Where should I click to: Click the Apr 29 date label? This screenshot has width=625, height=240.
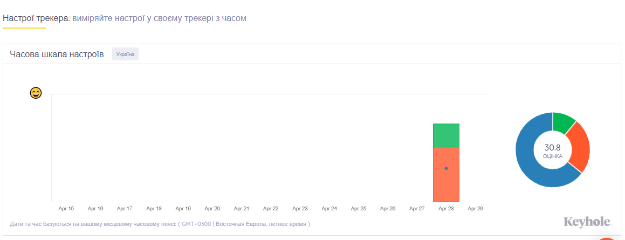pyautogui.click(x=475, y=209)
